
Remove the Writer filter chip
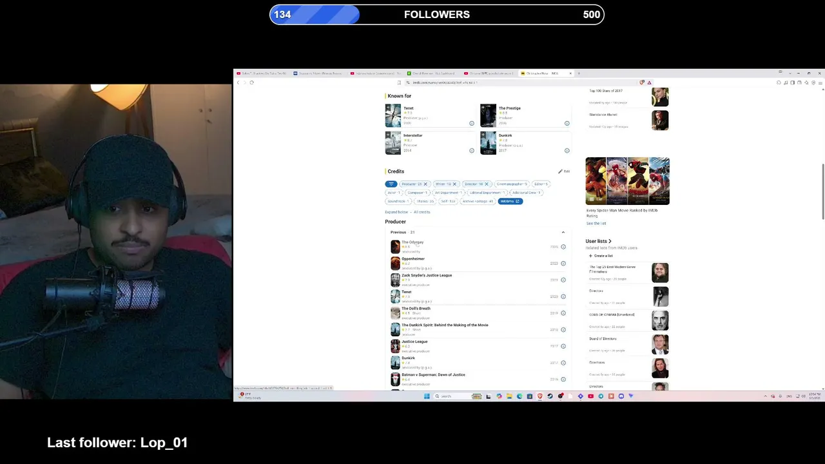454,184
